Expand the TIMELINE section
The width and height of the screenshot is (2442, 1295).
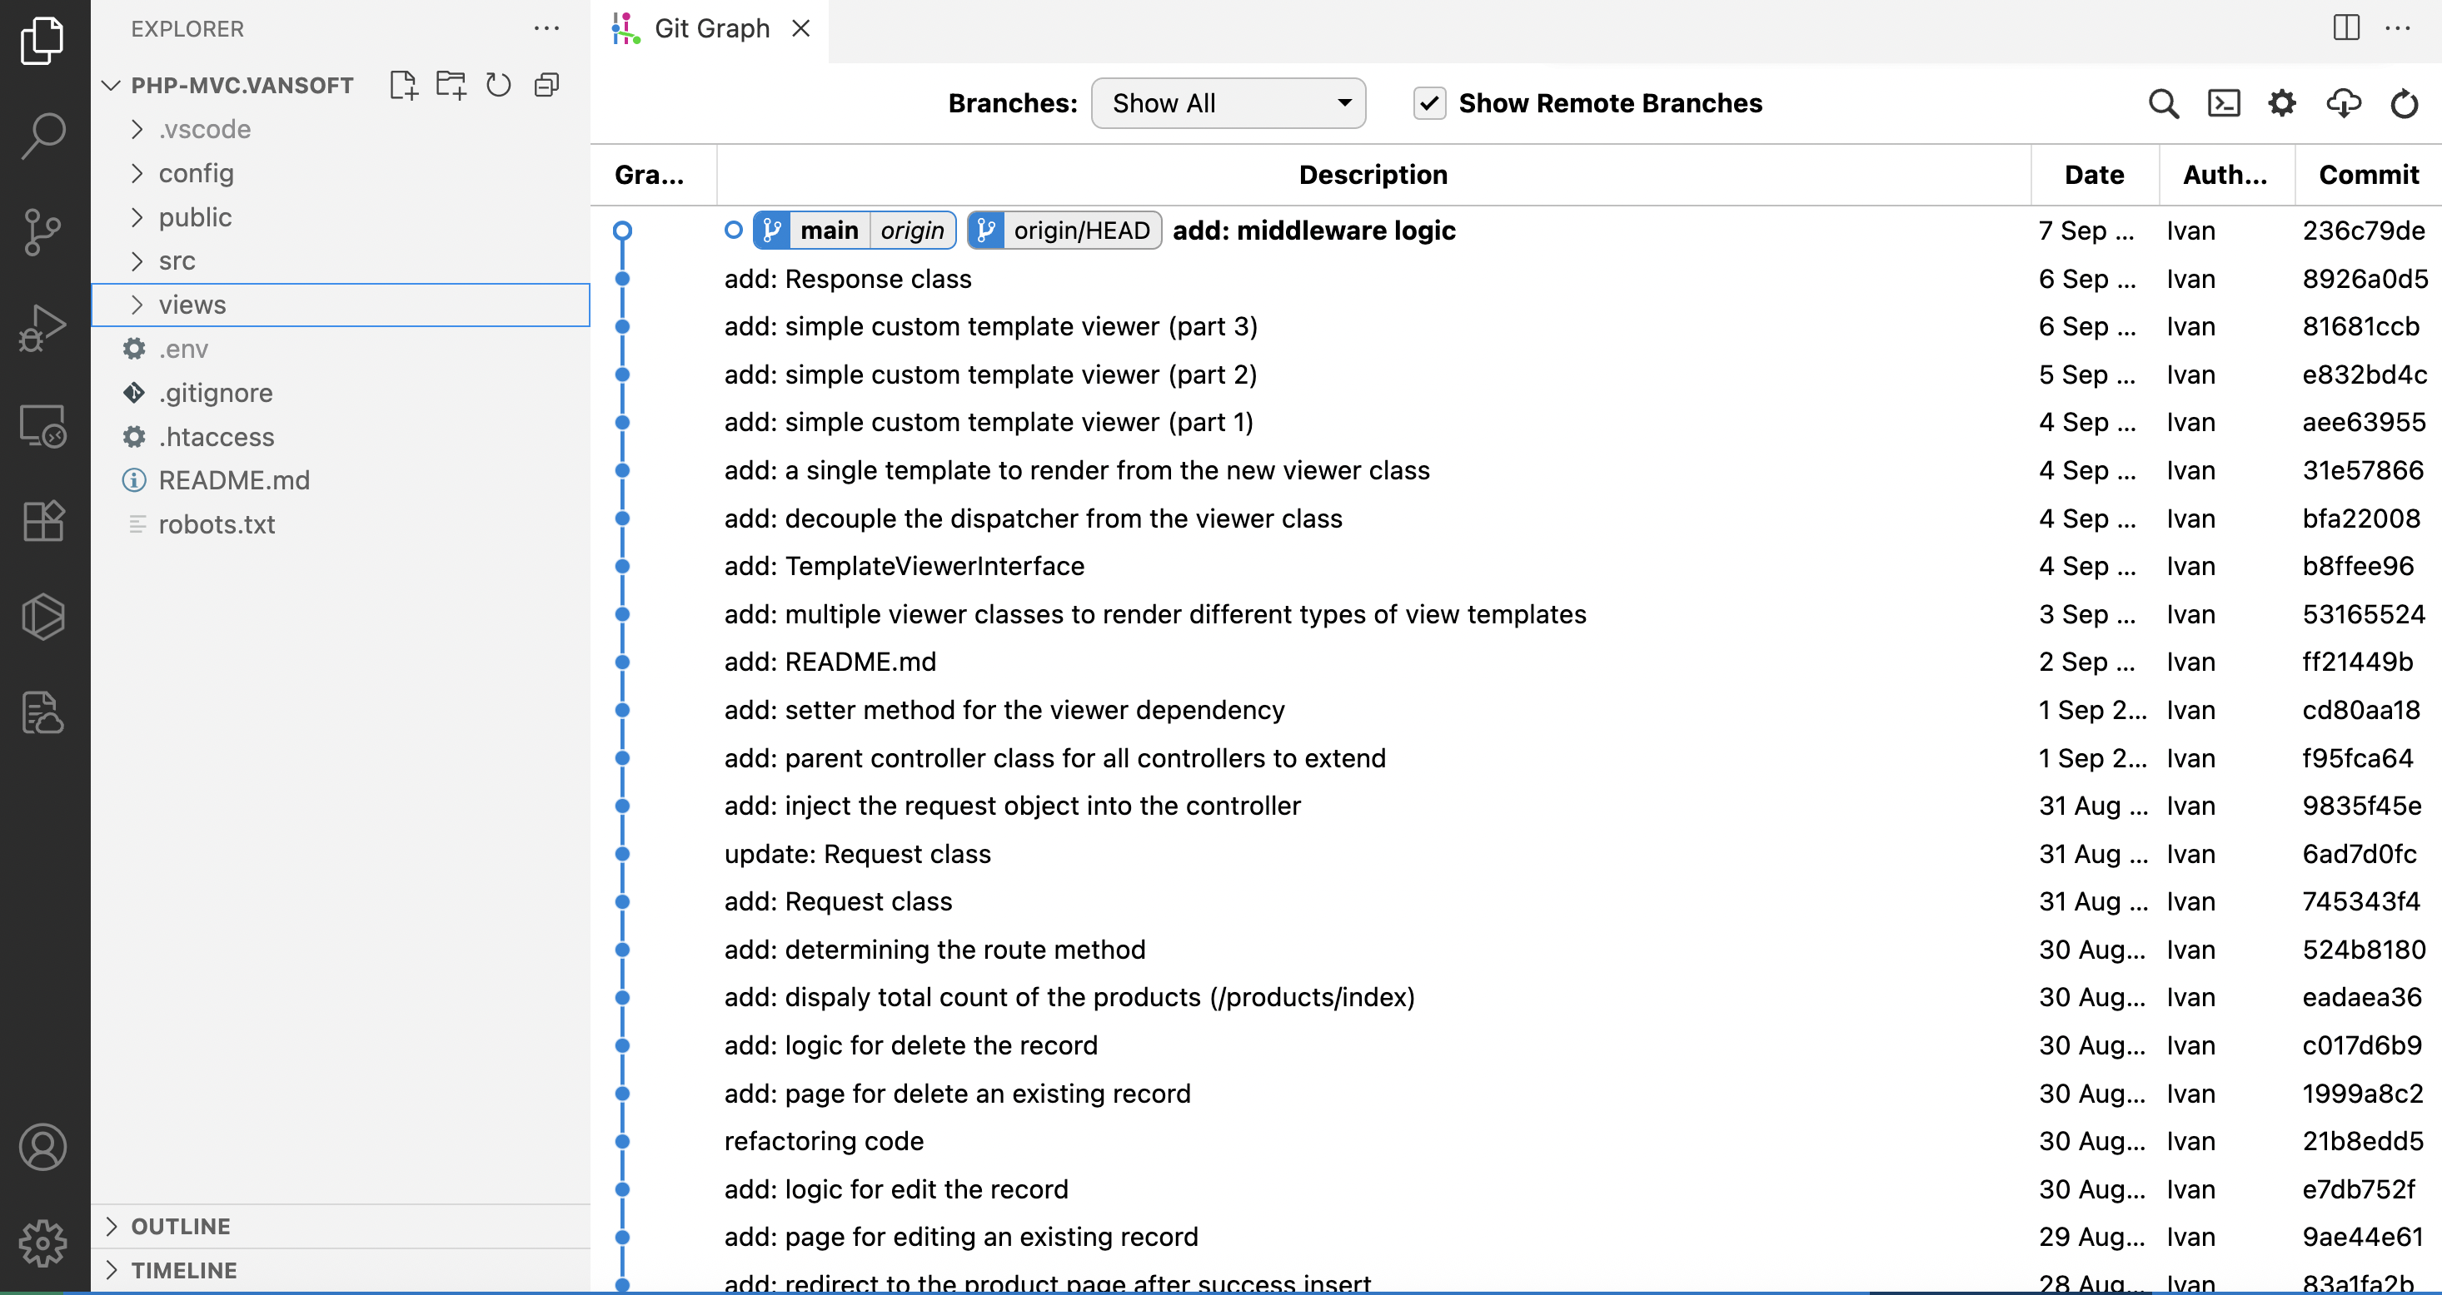click(x=184, y=1269)
